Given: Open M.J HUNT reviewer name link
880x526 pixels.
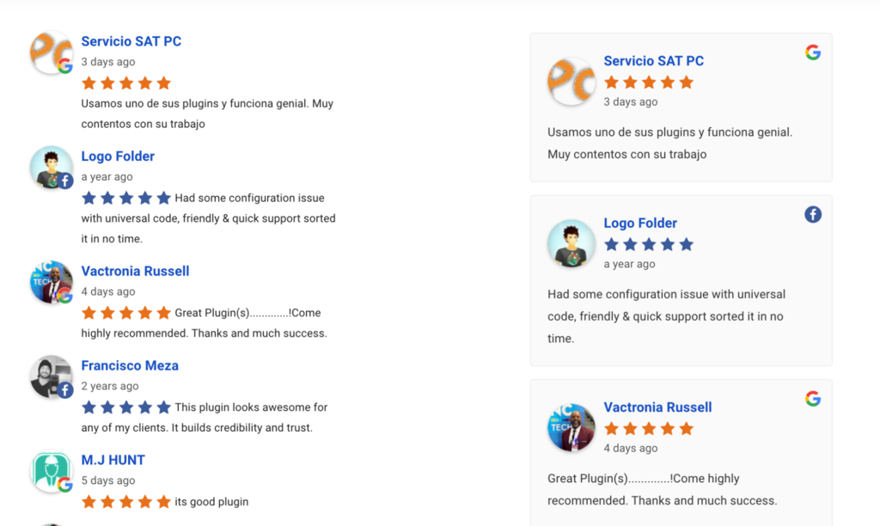Looking at the screenshot, I should (x=113, y=461).
